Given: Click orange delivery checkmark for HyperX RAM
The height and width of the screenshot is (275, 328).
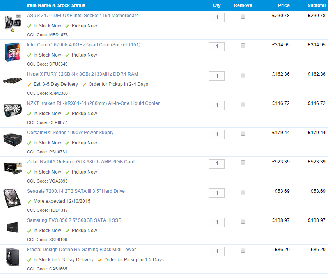Looking at the screenshot, I should click(29, 85).
